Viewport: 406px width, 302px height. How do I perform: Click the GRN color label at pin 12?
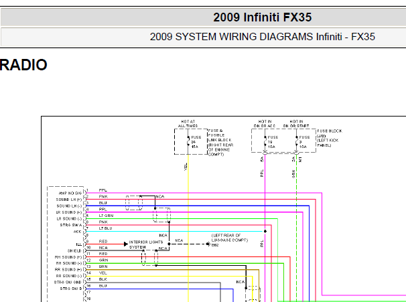pos(103,260)
